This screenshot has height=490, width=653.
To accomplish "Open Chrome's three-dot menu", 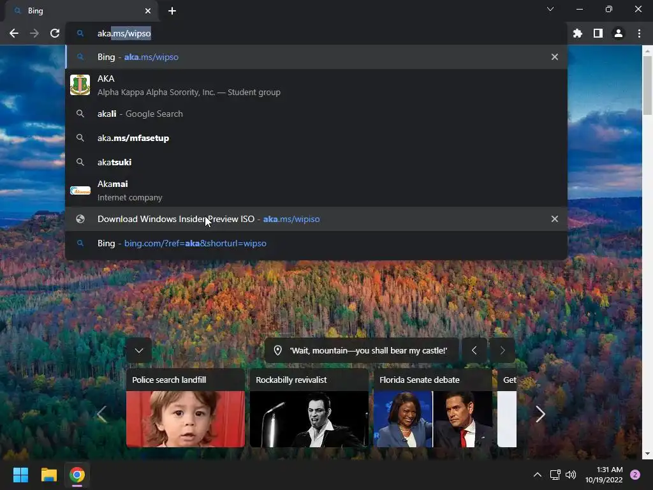I will [639, 33].
